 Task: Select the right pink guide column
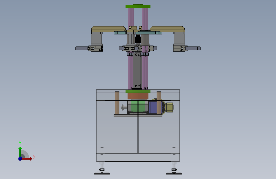tap(145, 70)
